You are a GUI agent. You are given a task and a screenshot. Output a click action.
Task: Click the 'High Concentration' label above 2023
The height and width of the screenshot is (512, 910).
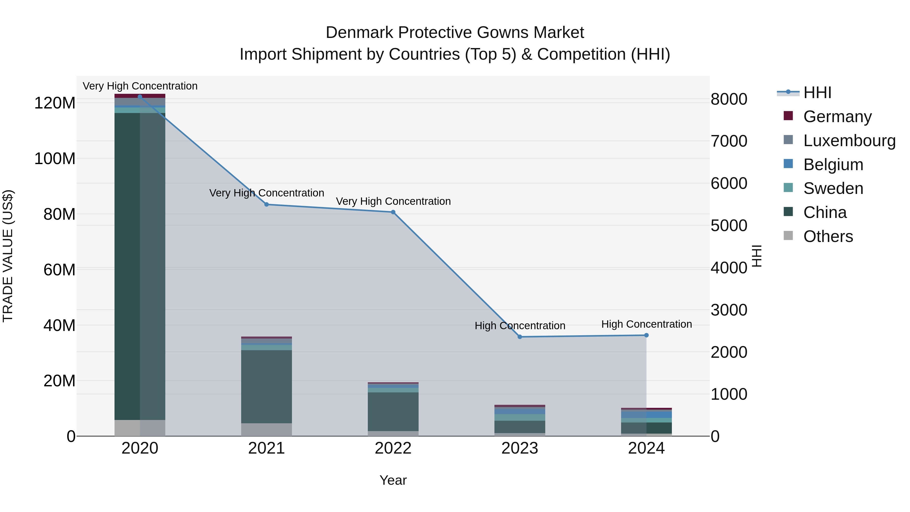[520, 325]
